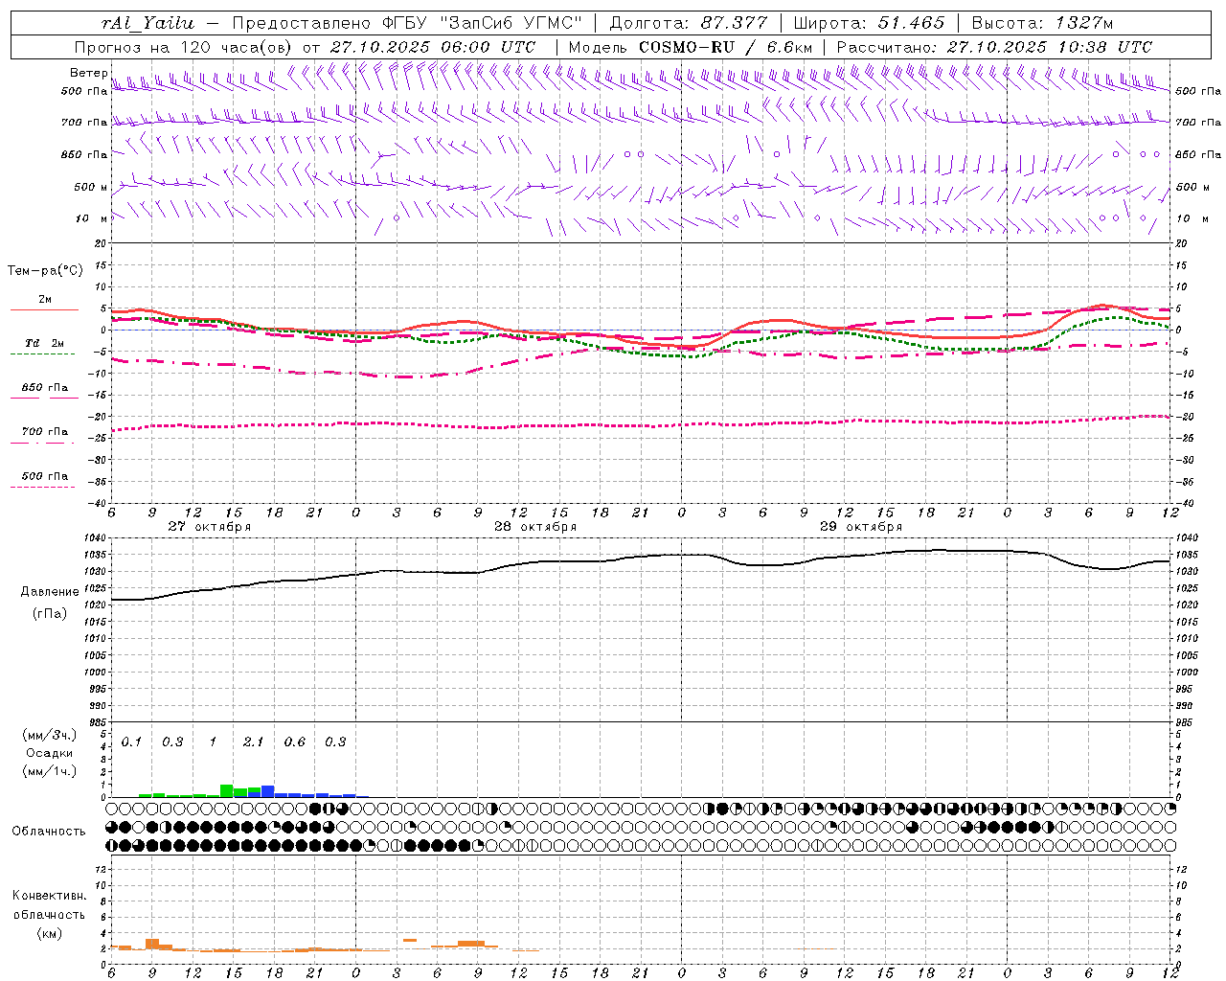Click the Облачность cloud cover label

pos(49,832)
